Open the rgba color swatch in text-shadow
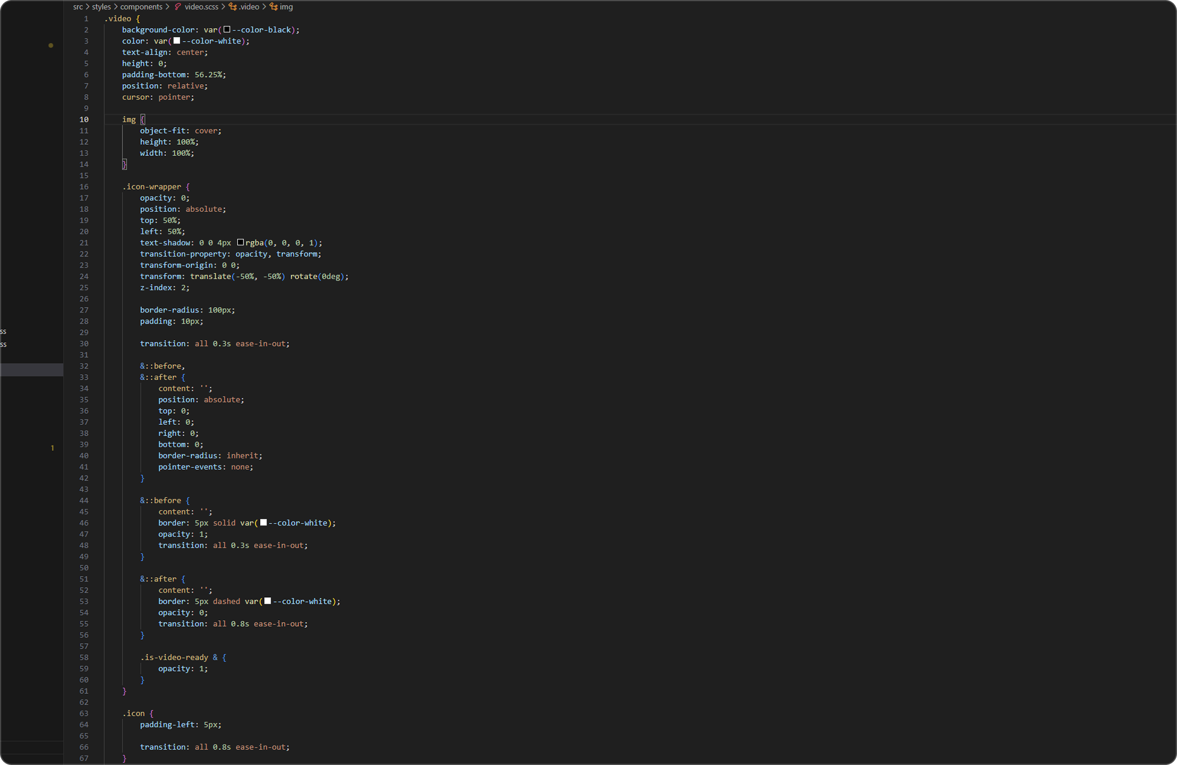 (240, 242)
